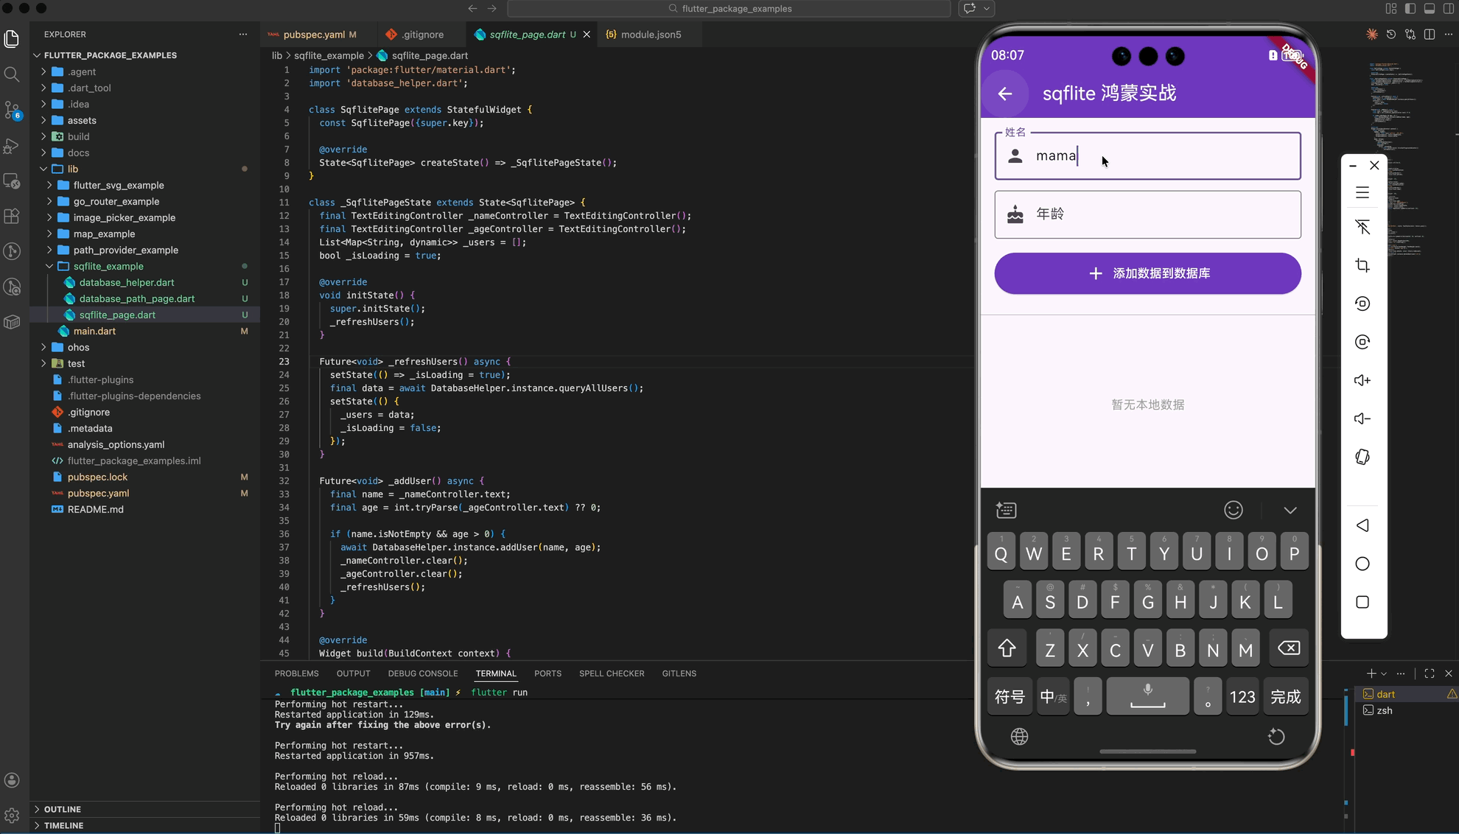Screen dimensions: 1459x834
Task: Expand the OUTLINE section
Action: pos(62,809)
